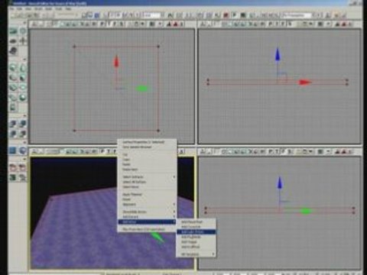Select the round tool beside Camera Movement

tap(23, 31)
